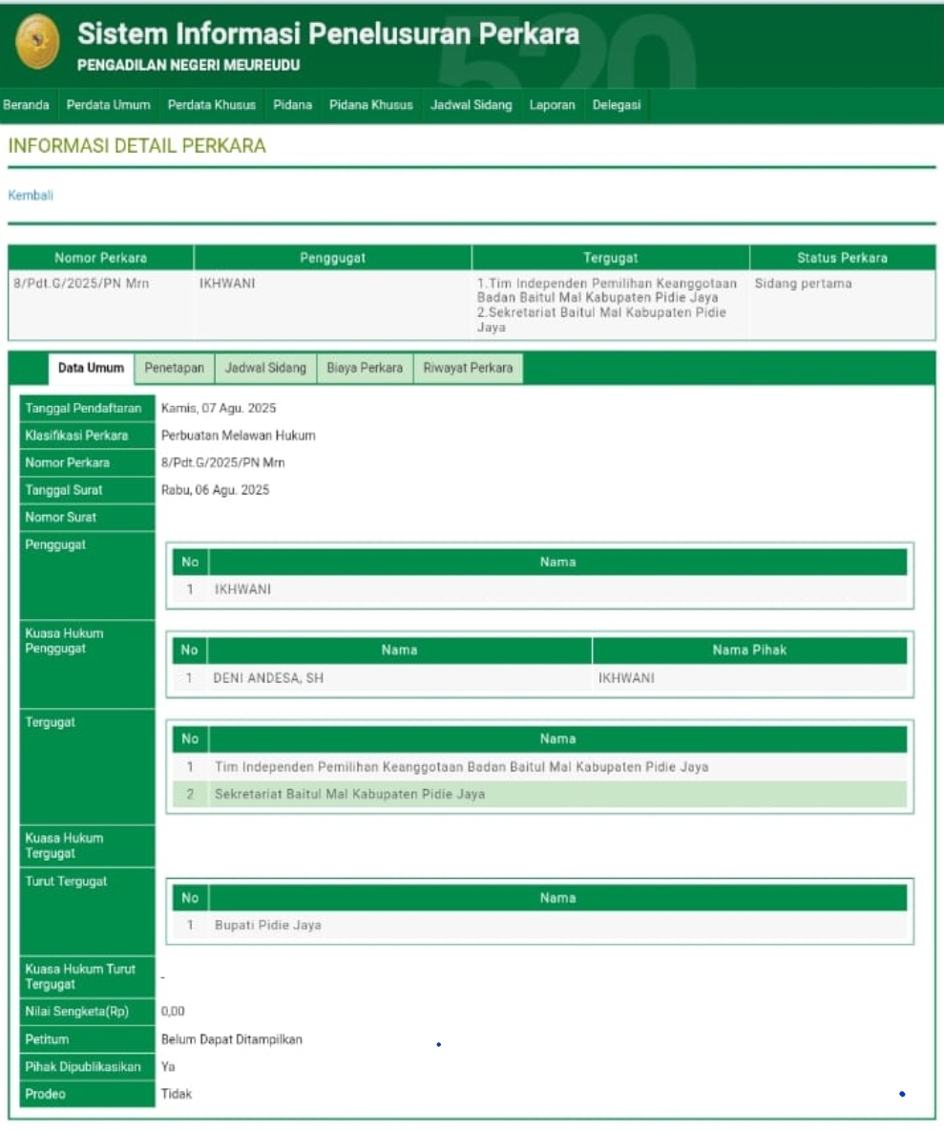944x1131 pixels.
Task: Click the Nama Pihak column header
Action: coord(749,650)
